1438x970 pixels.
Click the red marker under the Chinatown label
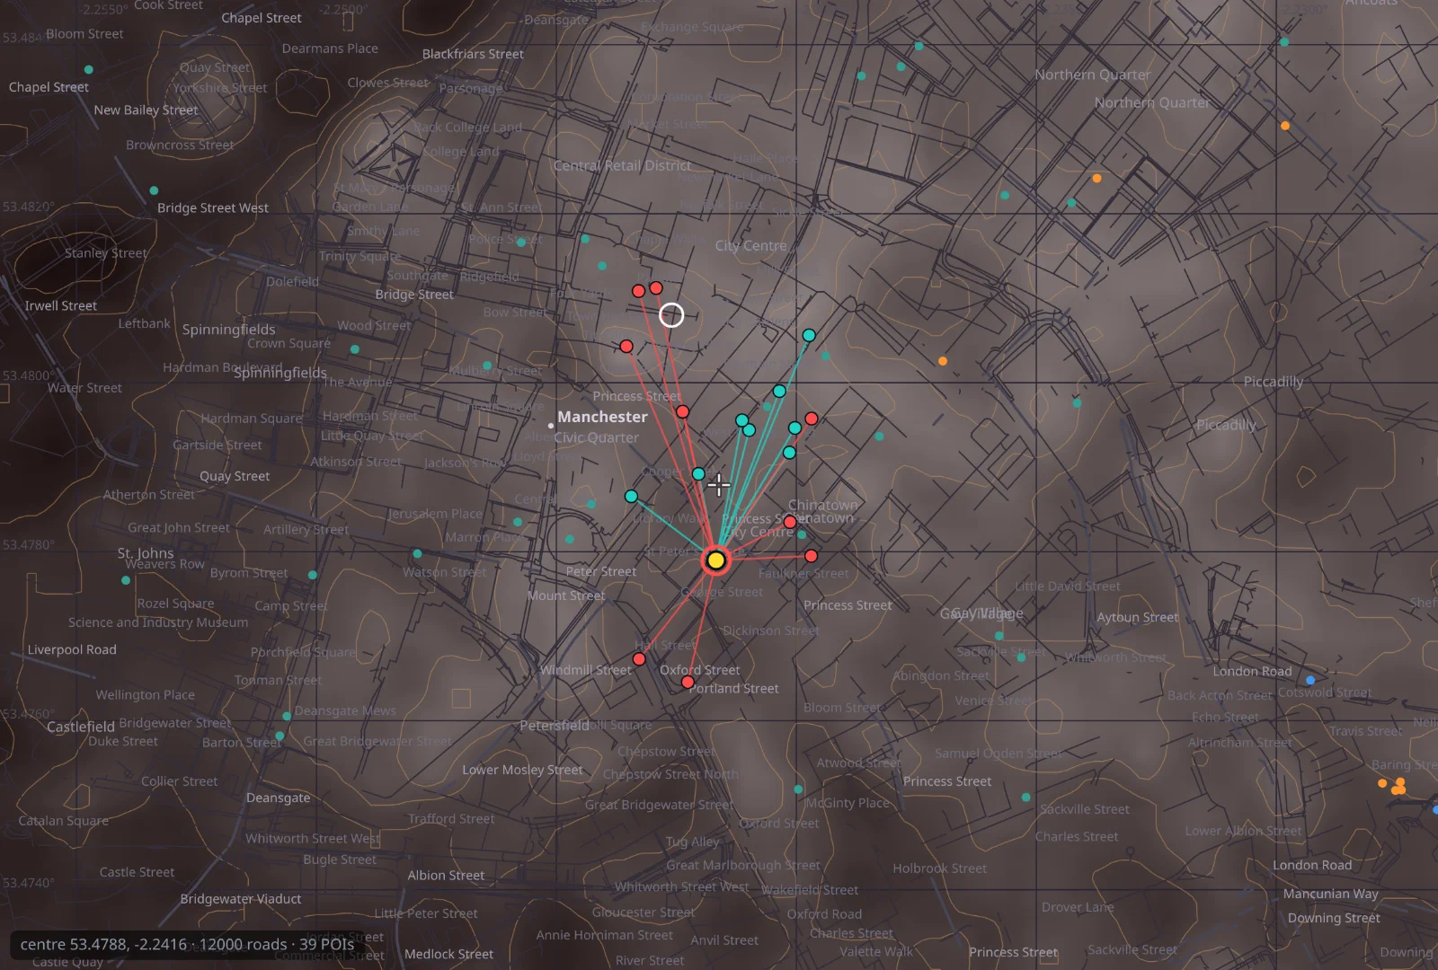(x=790, y=522)
